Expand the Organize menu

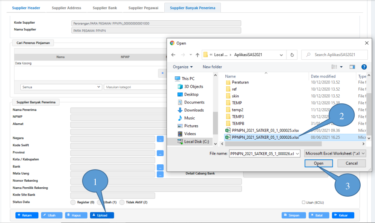pyautogui.click(x=183, y=67)
